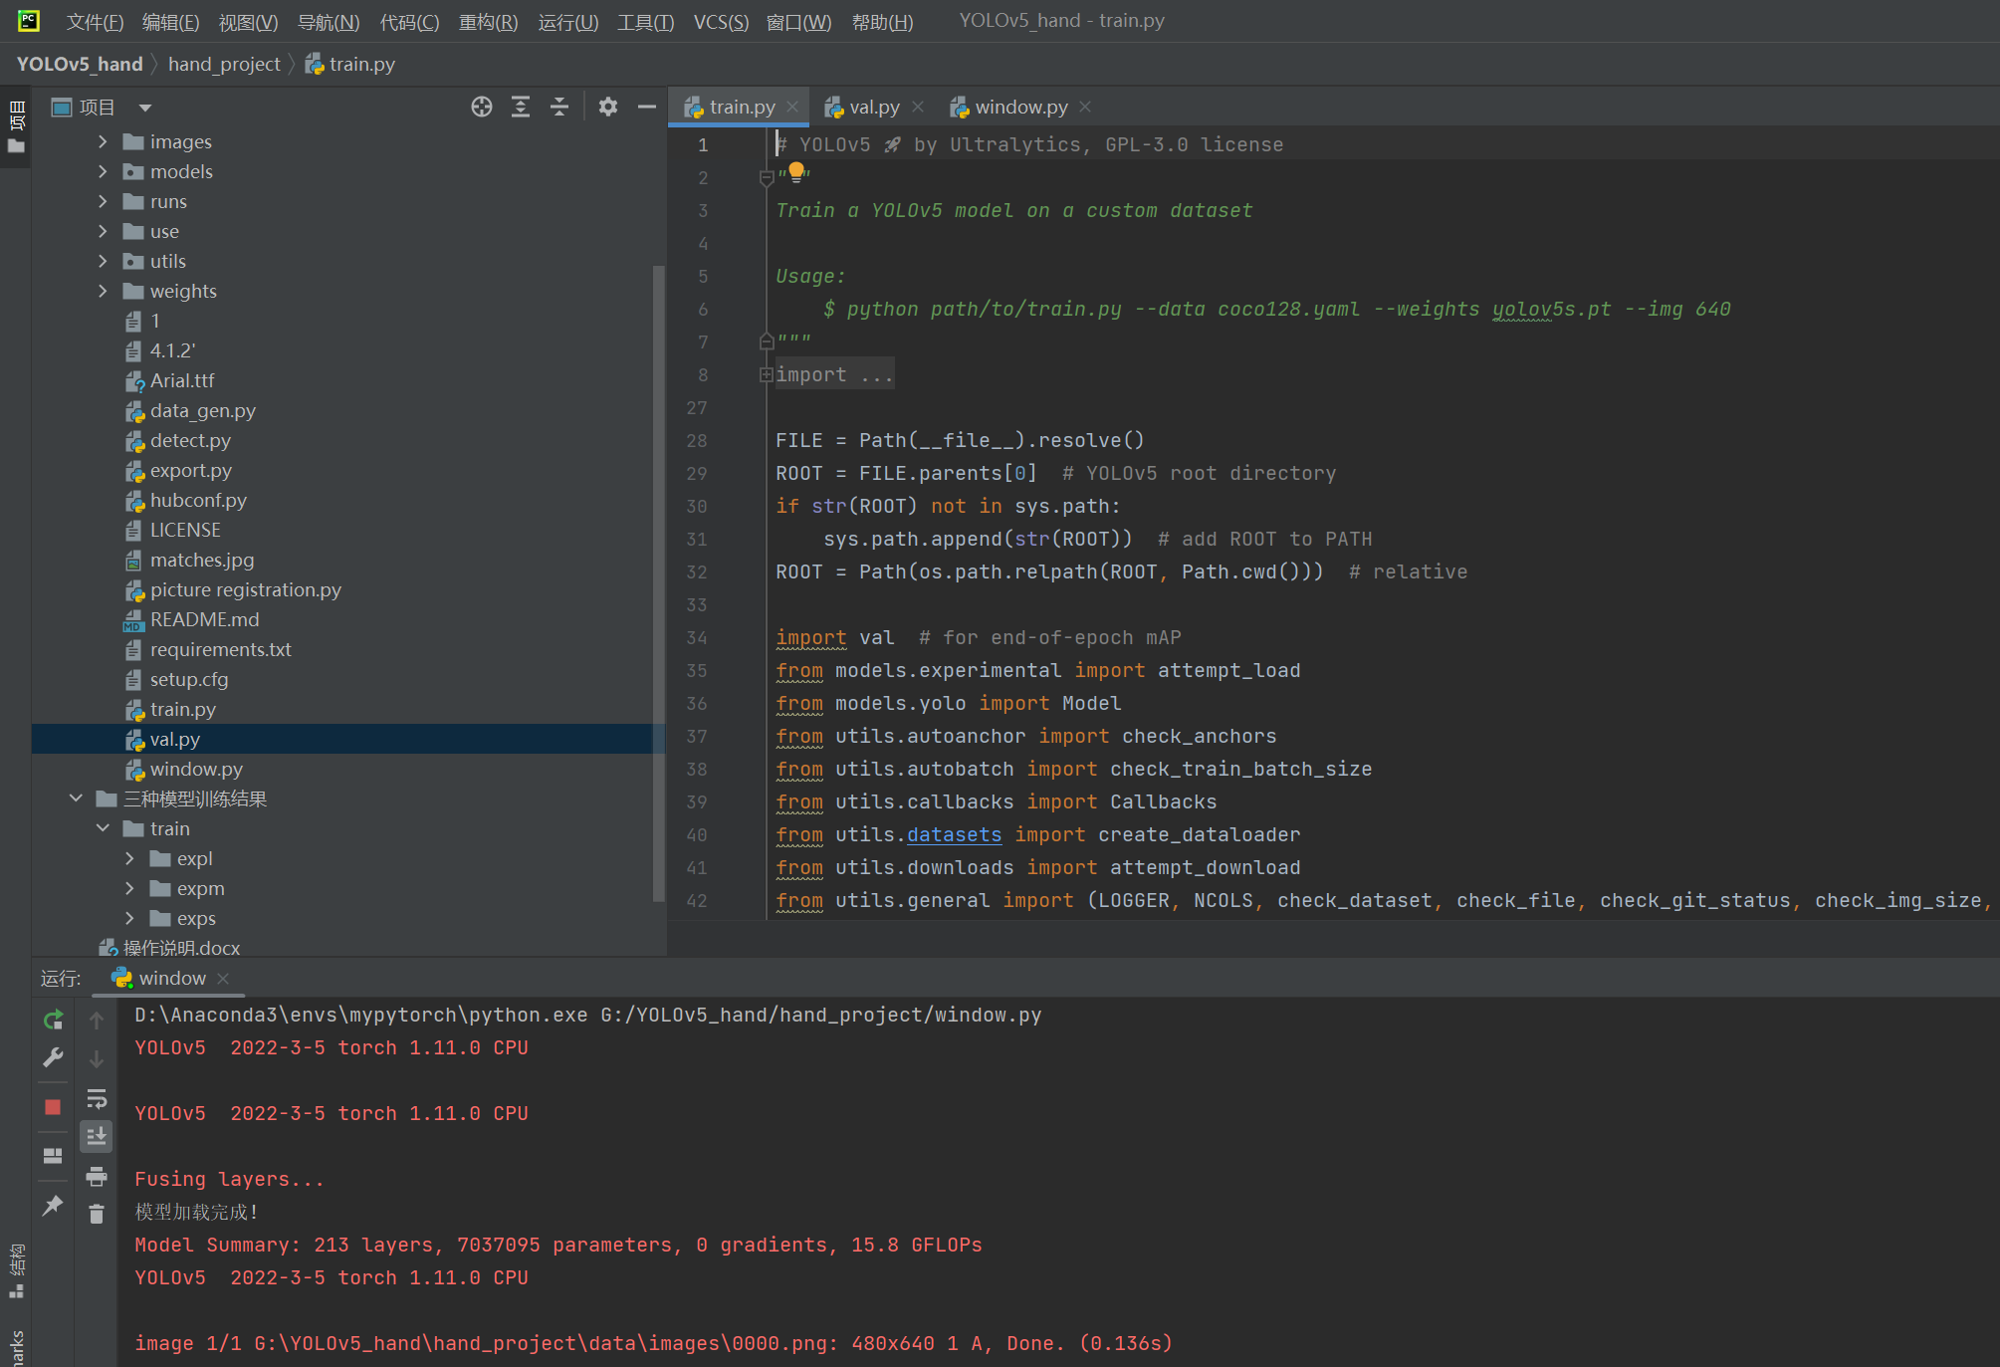Click hand_project in the breadcrumb path
The height and width of the screenshot is (1367, 2000).
click(x=224, y=64)
